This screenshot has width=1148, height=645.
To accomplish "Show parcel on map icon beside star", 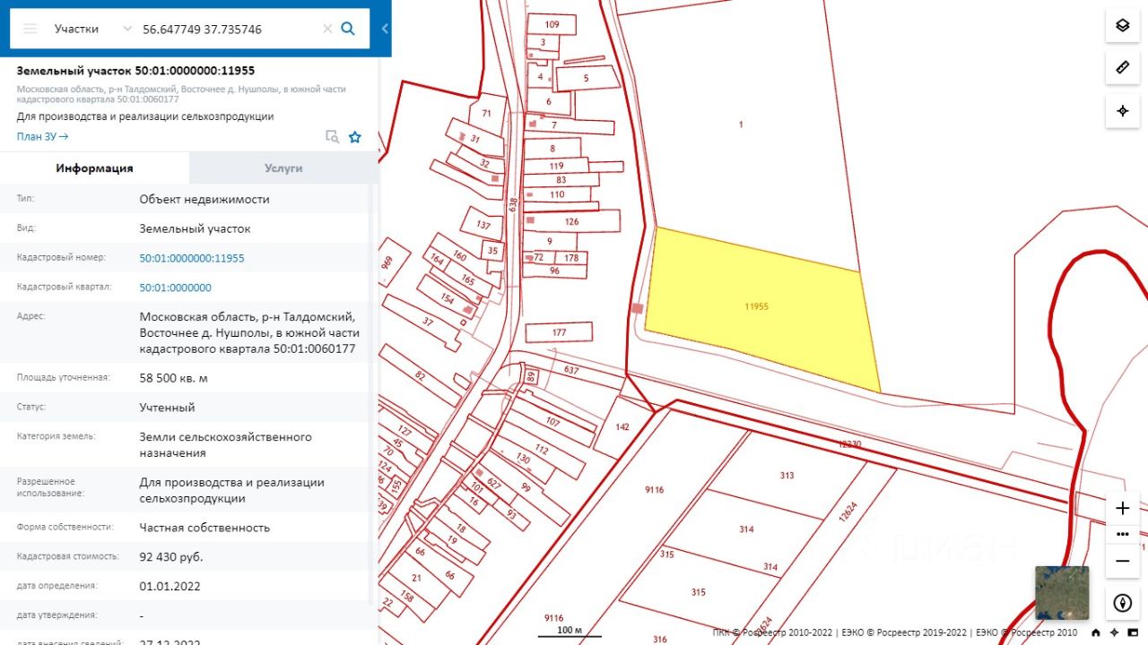I will click(332, 137).
